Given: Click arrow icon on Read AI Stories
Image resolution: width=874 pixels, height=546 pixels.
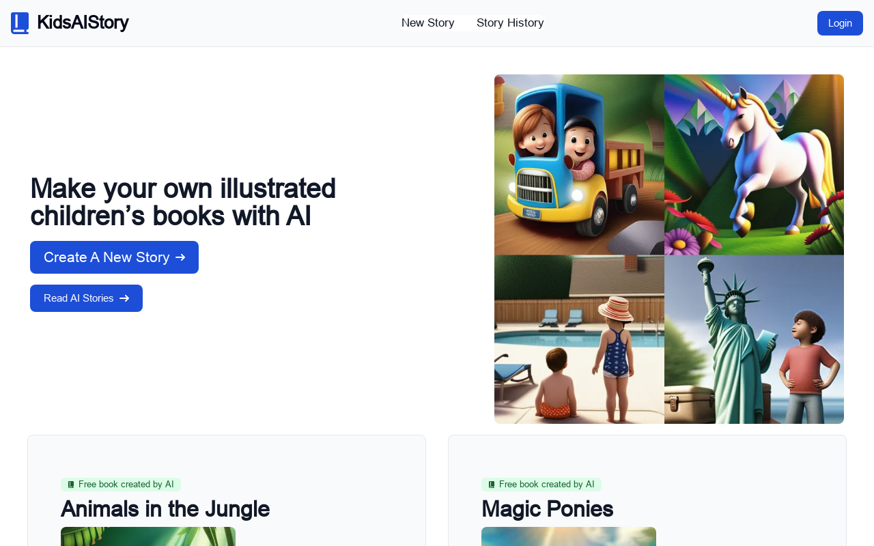Looking at the screenshot, I should click(x=124, y=298).
